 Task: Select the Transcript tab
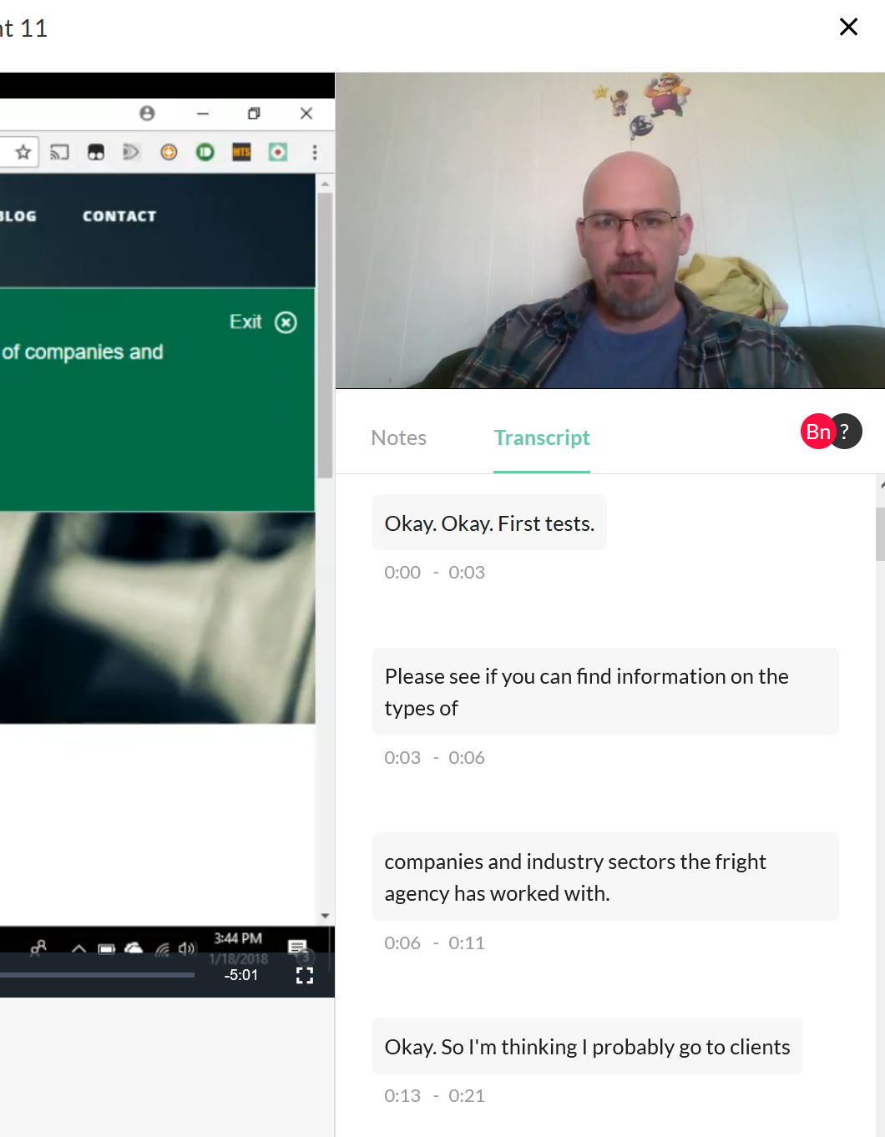(541, 437)
